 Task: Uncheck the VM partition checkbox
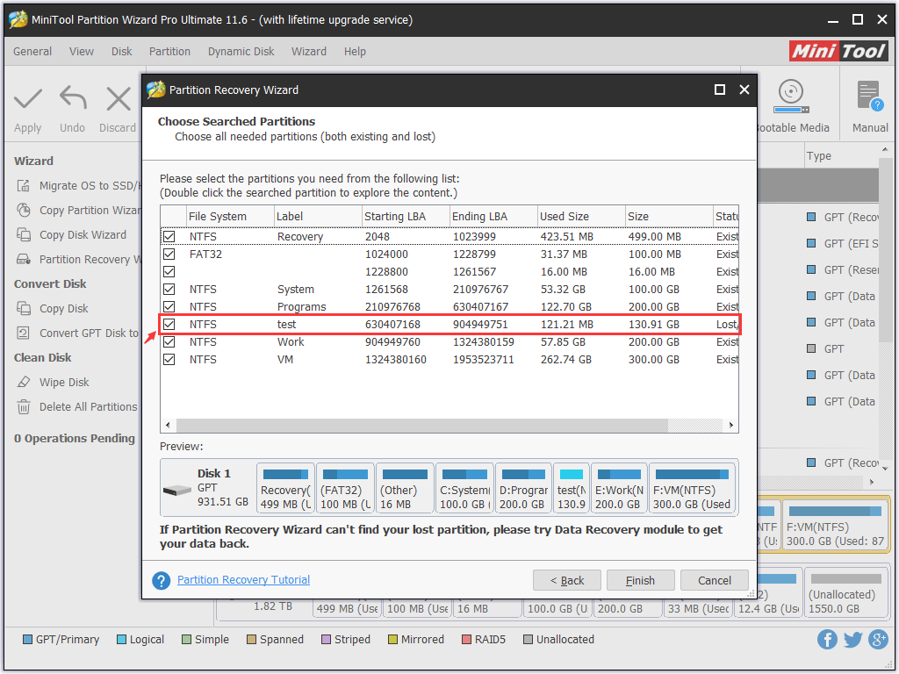pos(169,359)
